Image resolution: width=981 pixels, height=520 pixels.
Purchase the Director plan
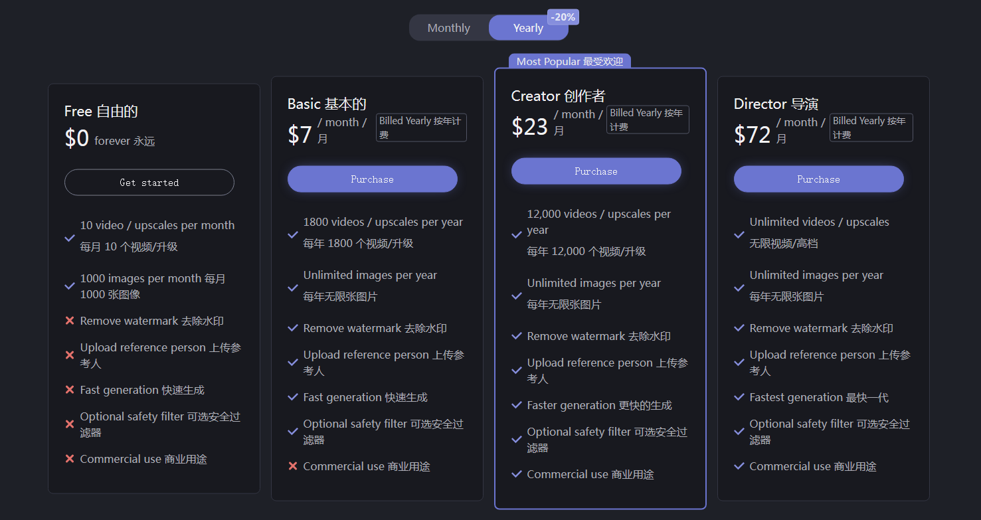pos(818,179)
